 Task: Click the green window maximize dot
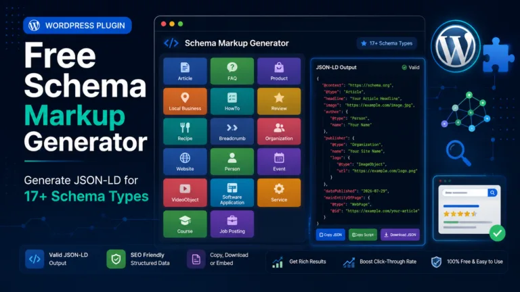(180, 24)
